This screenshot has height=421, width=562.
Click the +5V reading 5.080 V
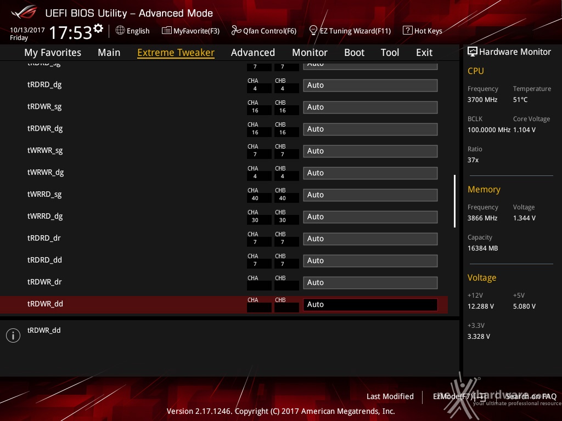click(524, 306)
